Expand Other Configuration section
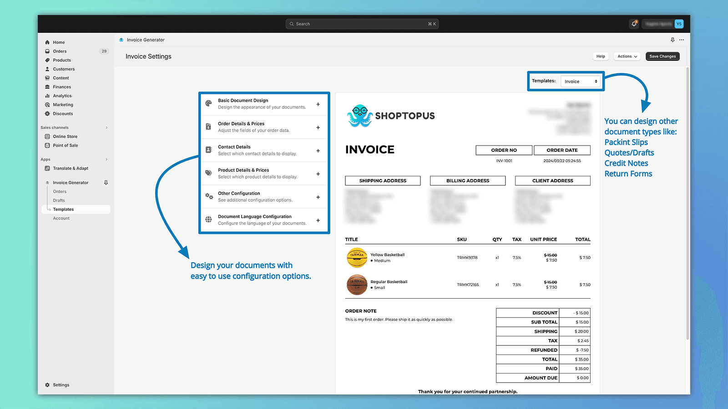The image size is (728, 409). (318, 197)
